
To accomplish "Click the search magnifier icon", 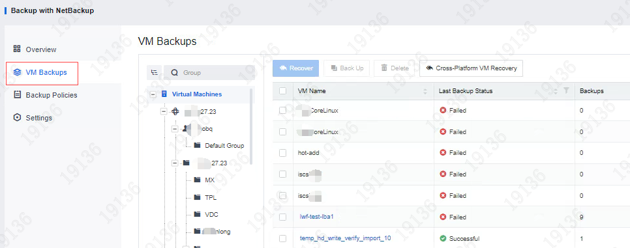I will 174,73.
